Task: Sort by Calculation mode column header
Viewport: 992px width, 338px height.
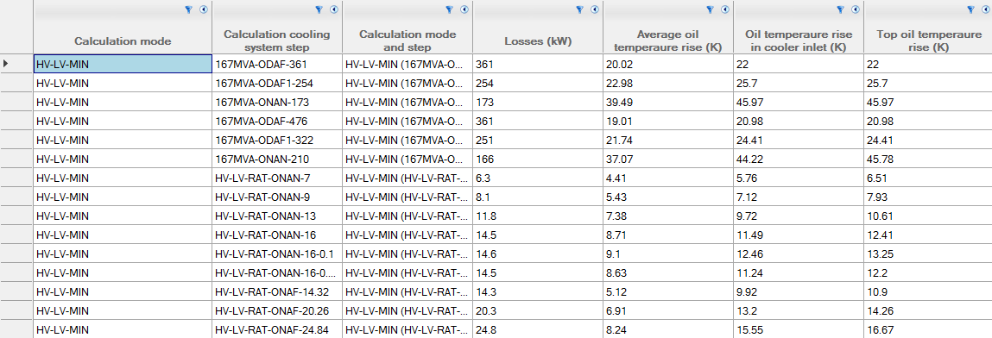Action: pos(123,41)
